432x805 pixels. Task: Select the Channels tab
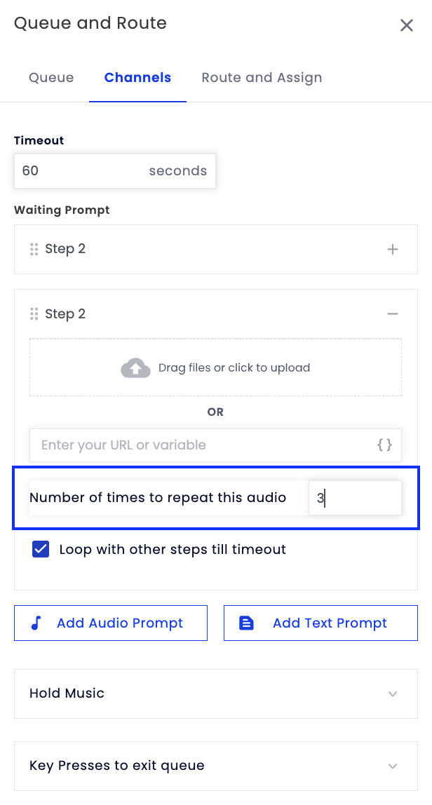click(137, 78)
